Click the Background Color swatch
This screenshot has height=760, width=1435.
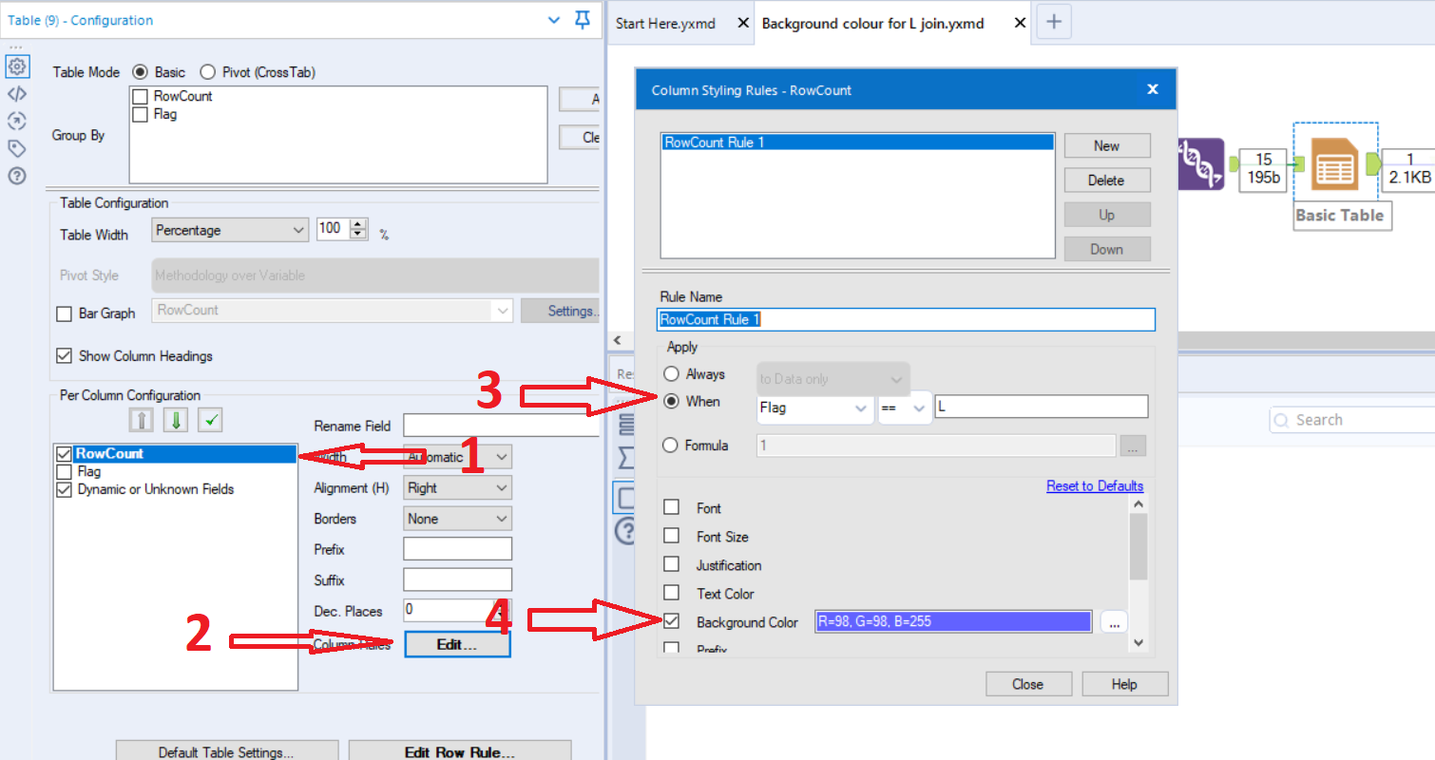click(952, 621)
